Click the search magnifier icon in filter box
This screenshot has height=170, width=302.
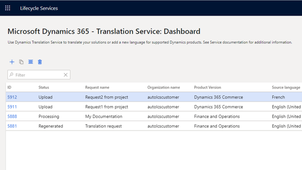11,75
